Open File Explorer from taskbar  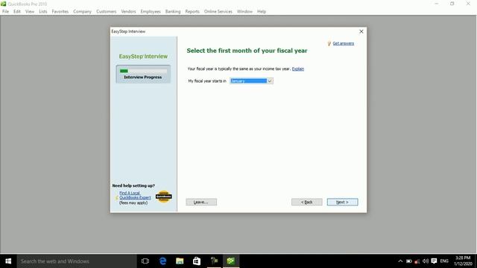click(x=180, y=261)
